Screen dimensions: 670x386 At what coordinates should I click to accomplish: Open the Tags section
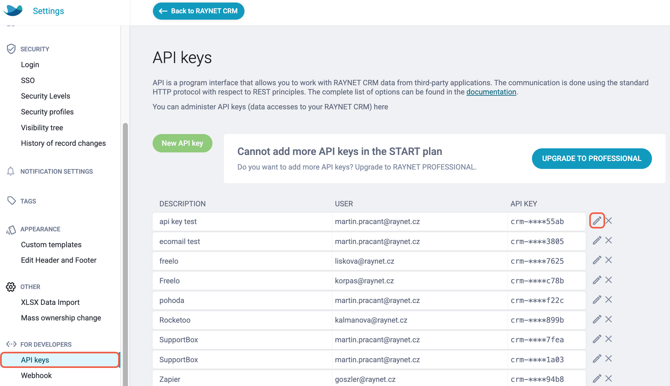point(28,201)
